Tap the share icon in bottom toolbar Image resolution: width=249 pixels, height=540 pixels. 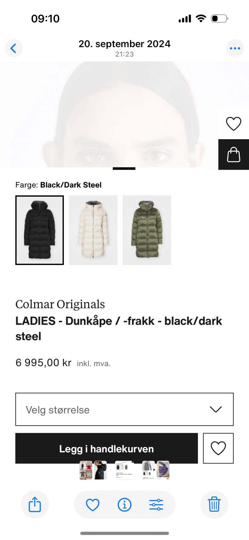pyautogui.click(x=35, y=504)
